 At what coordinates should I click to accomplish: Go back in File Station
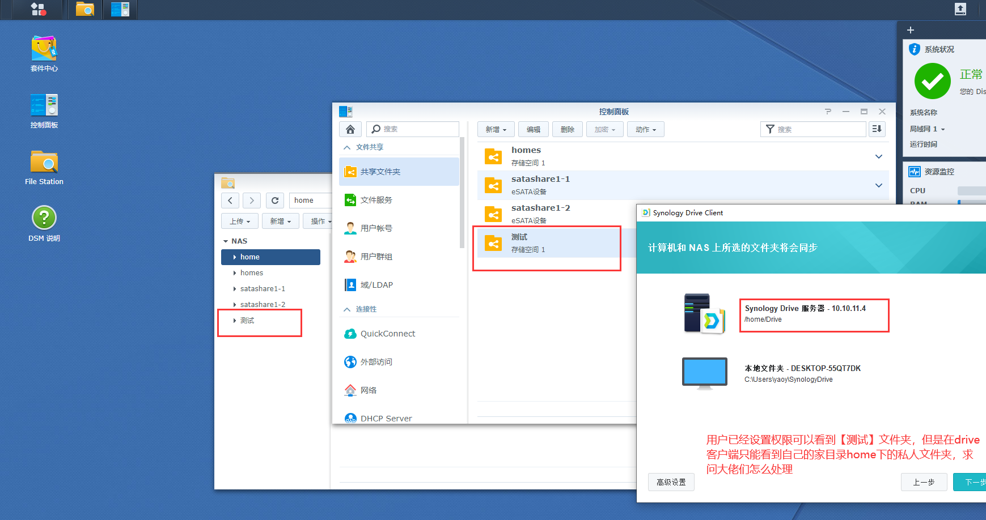click(230, 201)
